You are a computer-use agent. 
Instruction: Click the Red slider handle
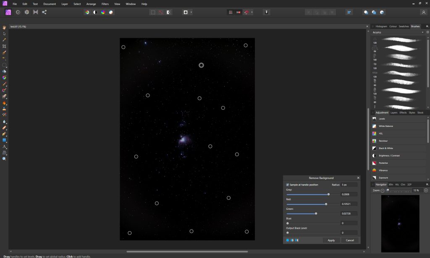326,204
